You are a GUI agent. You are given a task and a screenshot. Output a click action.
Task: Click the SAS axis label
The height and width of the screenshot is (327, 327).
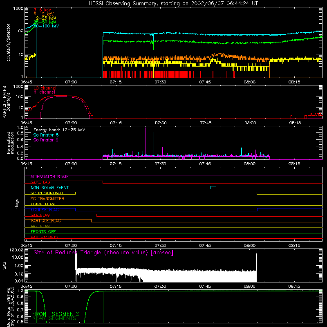pos(4,265)
